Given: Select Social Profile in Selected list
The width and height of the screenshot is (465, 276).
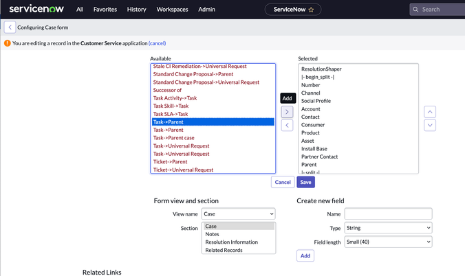Looking at the screenshot, I should [358, 101].
